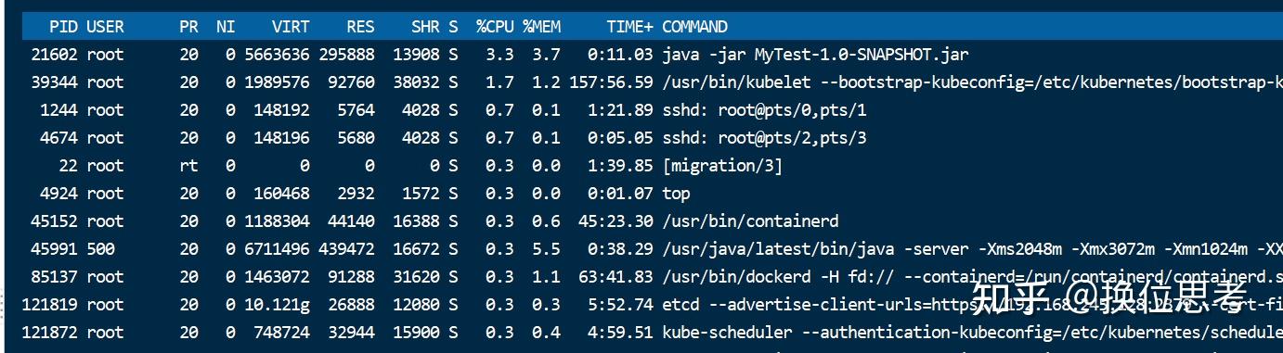1283x353 pixels.
Task: Click the RES column header
Action: tap(360, 27)
